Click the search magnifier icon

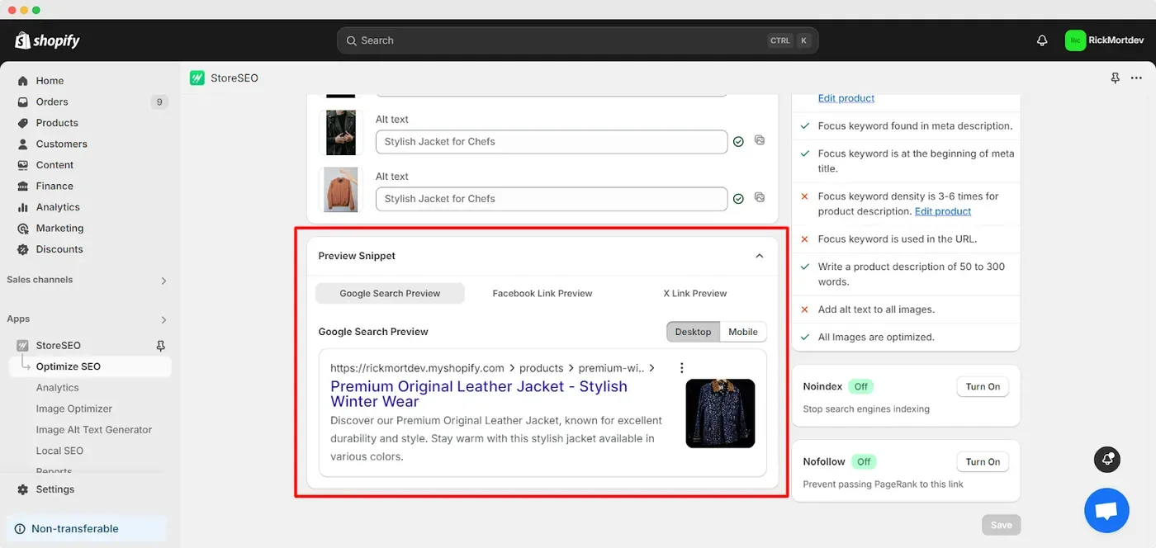(352, 40)
